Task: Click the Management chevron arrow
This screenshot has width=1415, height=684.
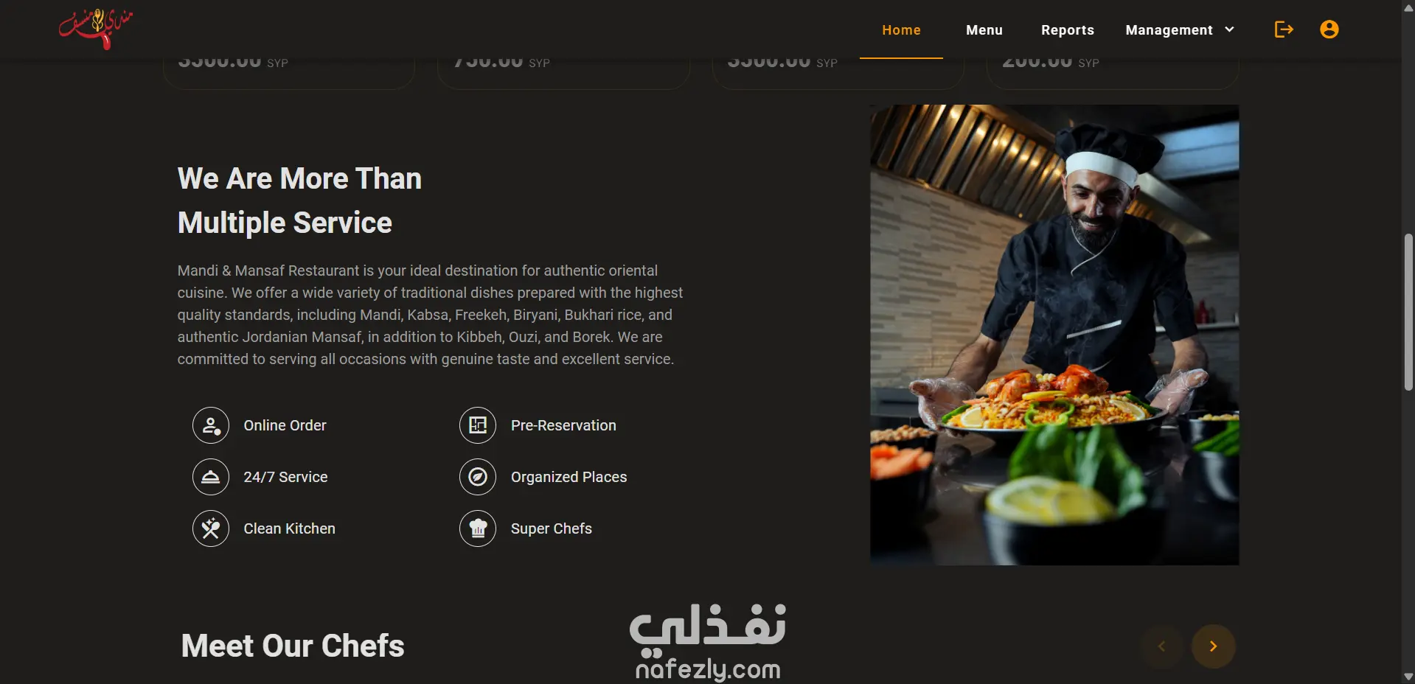Action: coord(1229,29)
